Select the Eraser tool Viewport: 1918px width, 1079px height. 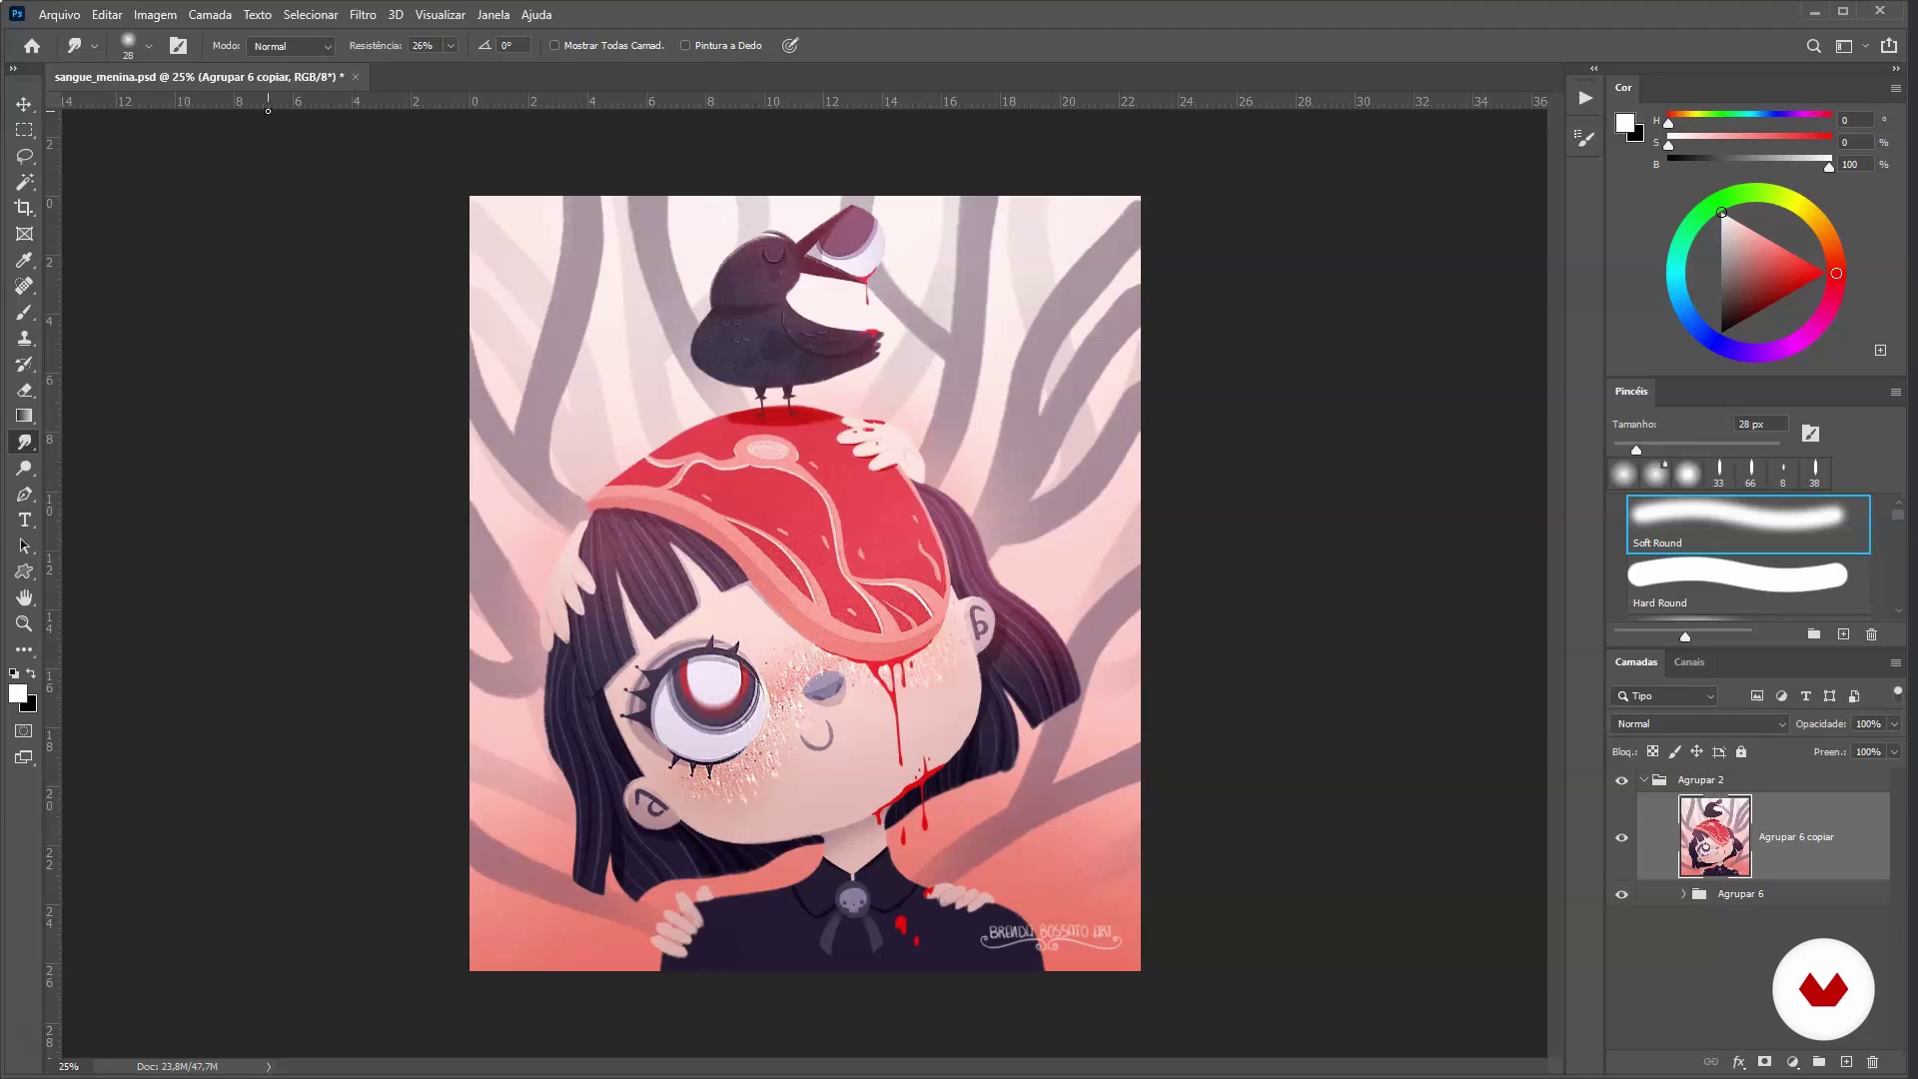point(24,390)
